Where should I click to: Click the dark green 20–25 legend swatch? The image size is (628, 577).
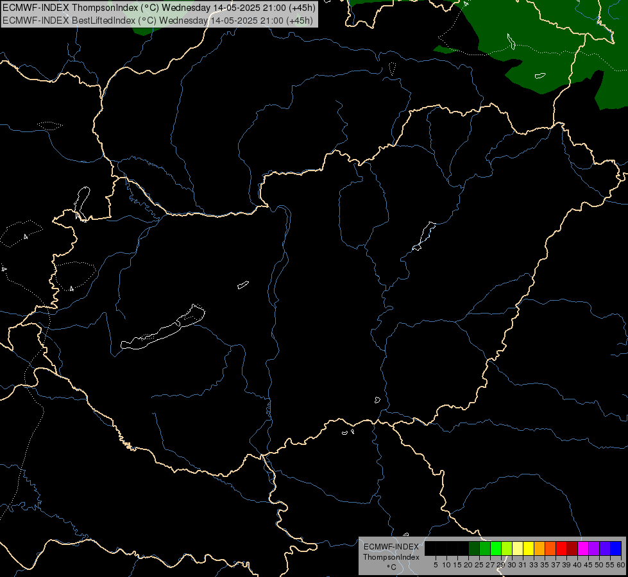tap(474, 548)
